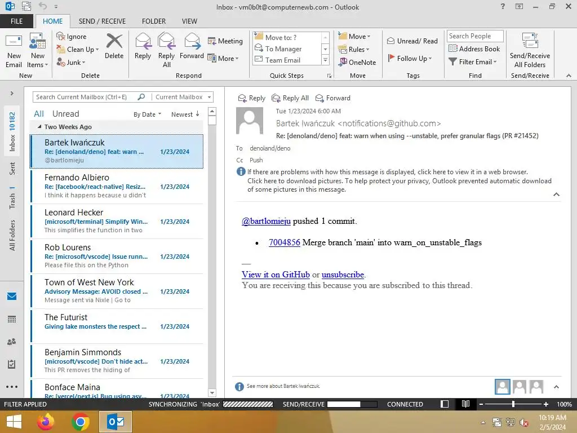
Task: Open the Move folder dropdown
Action: pos(354,36)
